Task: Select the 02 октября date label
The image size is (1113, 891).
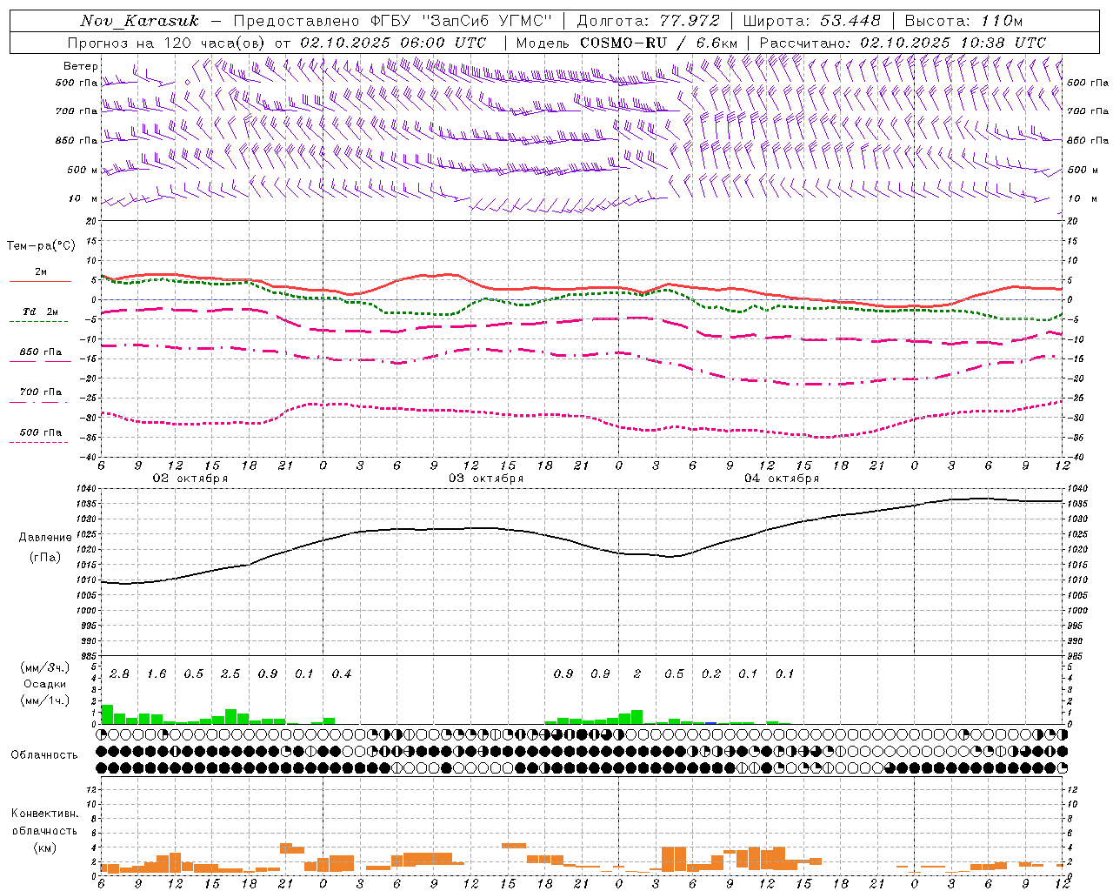Action: click(190, 479)
